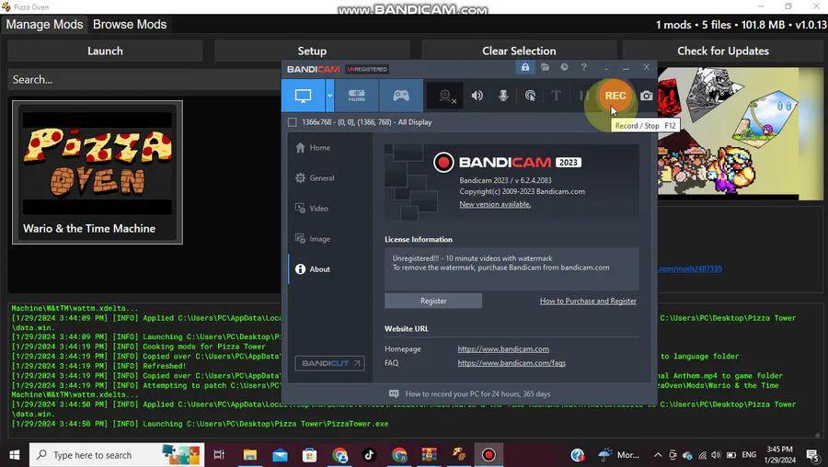Click the Pizza Oven search field
Screen dimensions: 828x467
[x=145, y=80]
